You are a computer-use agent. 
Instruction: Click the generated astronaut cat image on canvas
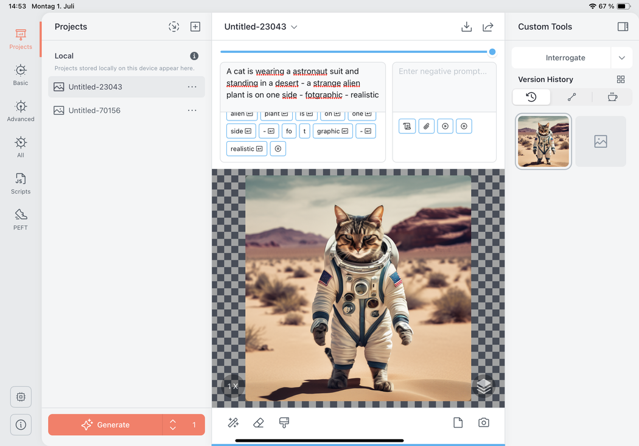[358, 288]
